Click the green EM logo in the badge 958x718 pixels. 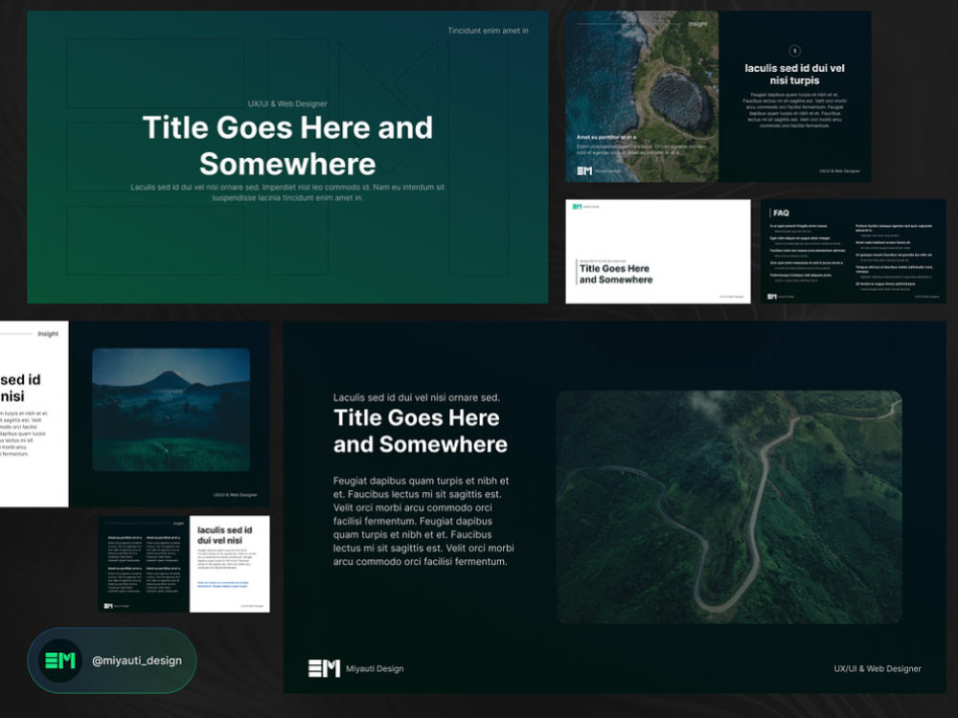click(60, 661)
